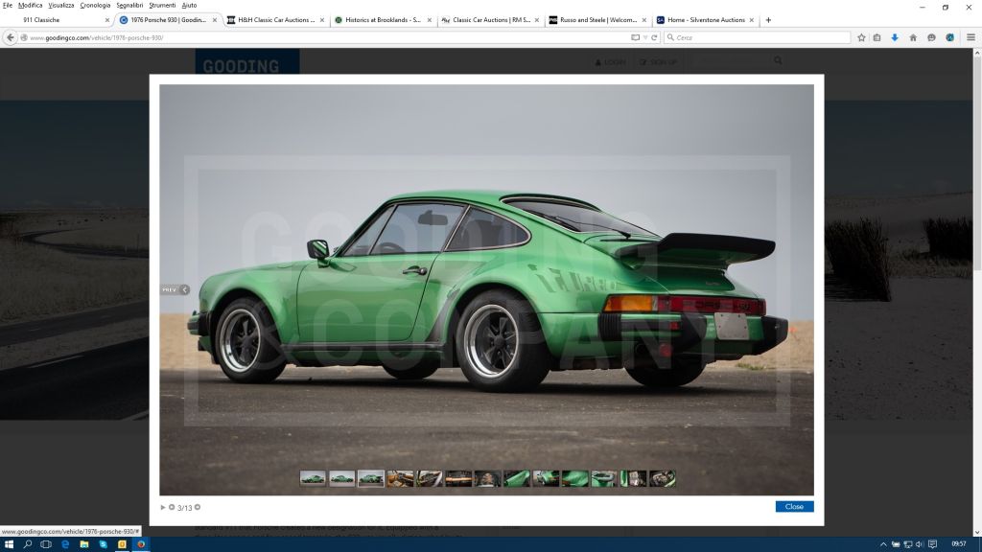The image size is (982, 552).
Task: Reload the page with the refresh icon
Action: (654, 37)
